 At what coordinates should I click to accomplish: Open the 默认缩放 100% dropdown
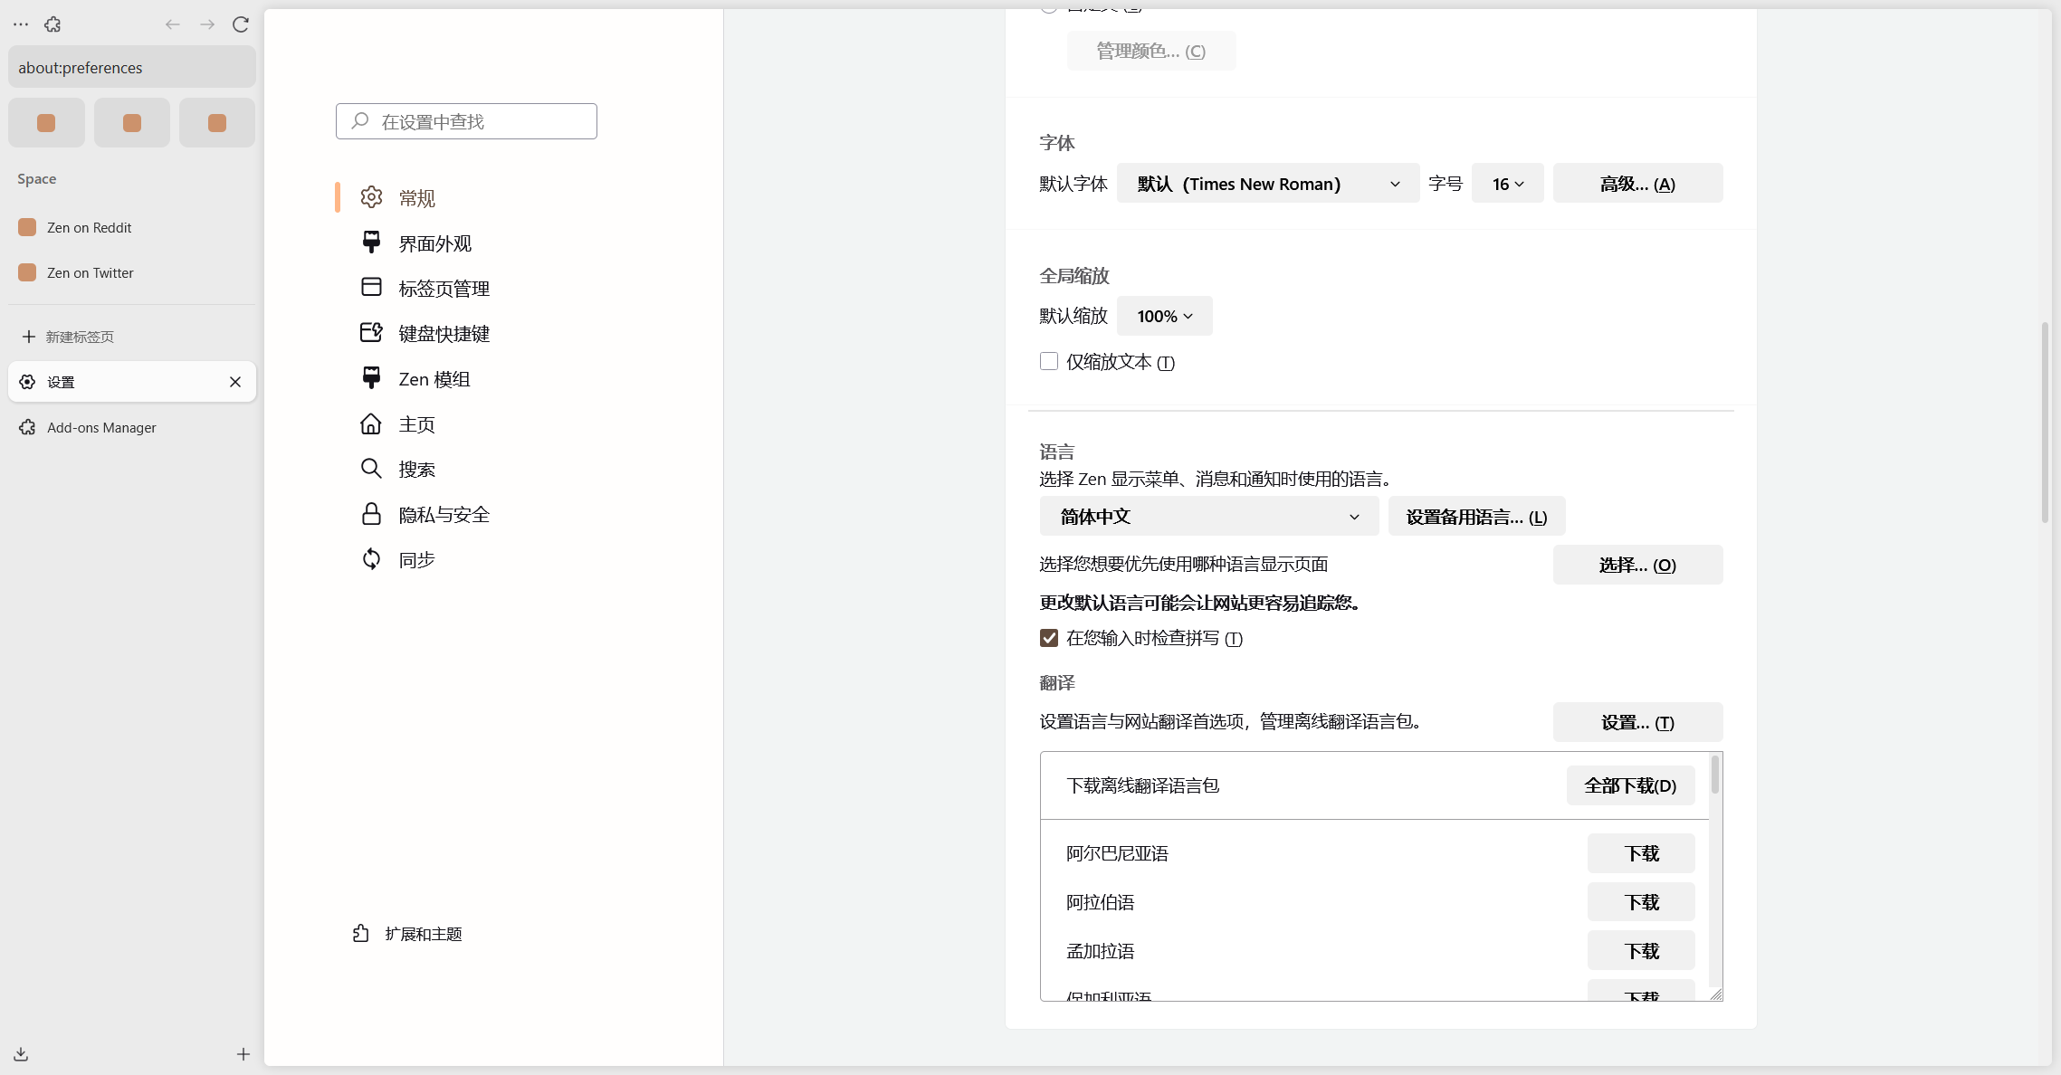pyautogui.click(x=1165, y=316)
